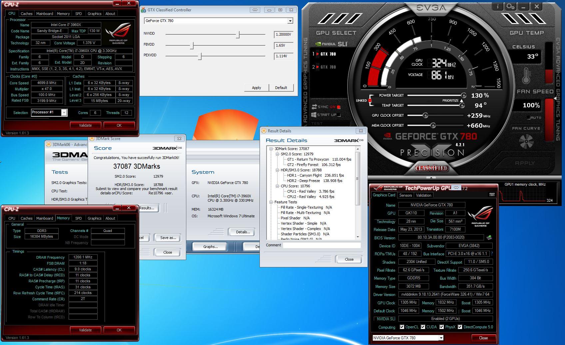
Task: Click the NVVDD voltage slider handle
Action: coord(238,34)
